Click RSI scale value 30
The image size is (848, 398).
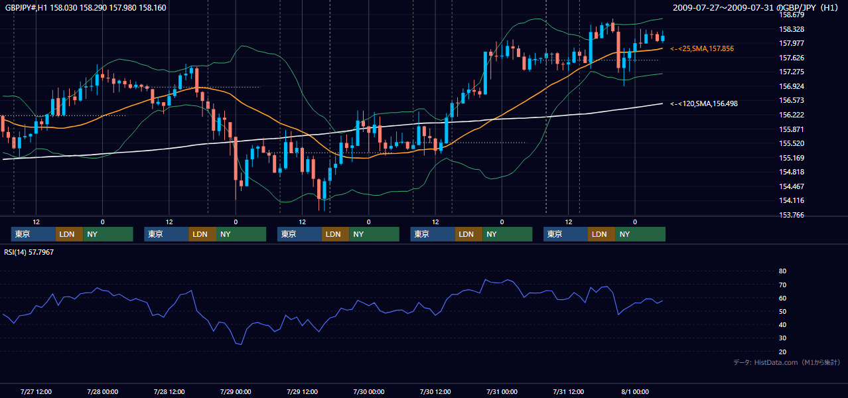click(783, 338)
